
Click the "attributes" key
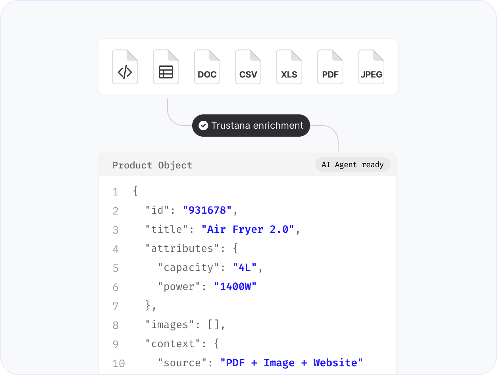pos(183,248)
